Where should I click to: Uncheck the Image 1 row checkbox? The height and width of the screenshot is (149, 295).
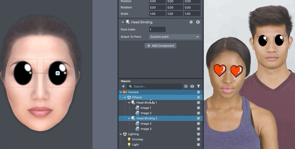(x=199, y=108)
